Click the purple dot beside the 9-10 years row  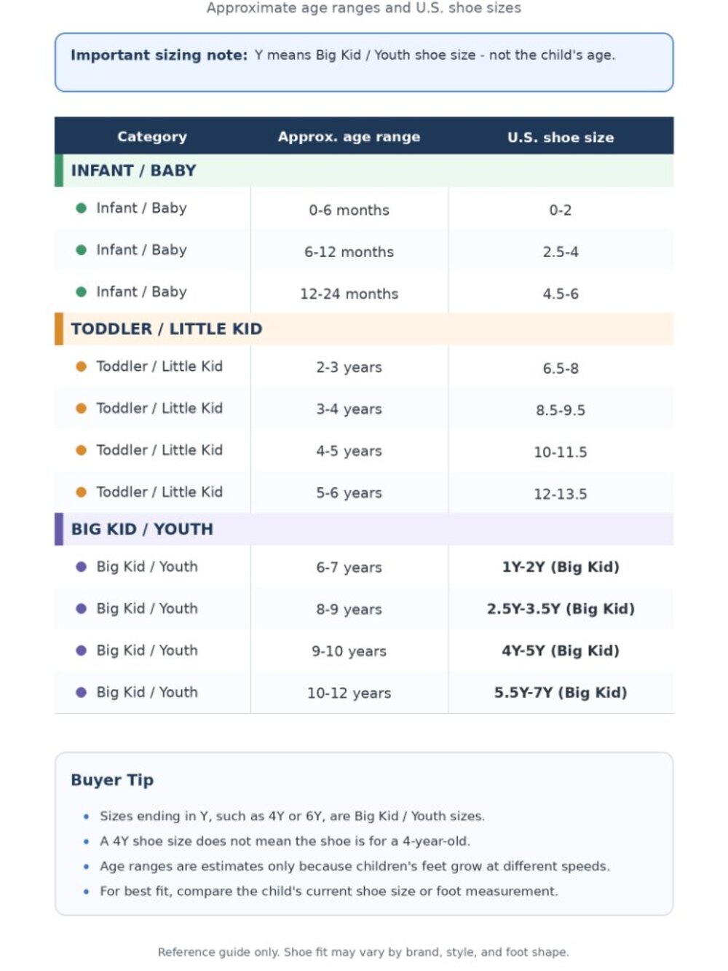[82, 650]
